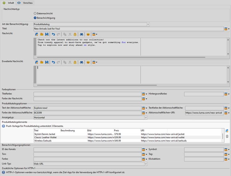This screenshot has height=176, width=231.
Task: Click personalization icon in Erweiterte Nachricht toolbar
Action: (94, 62)
